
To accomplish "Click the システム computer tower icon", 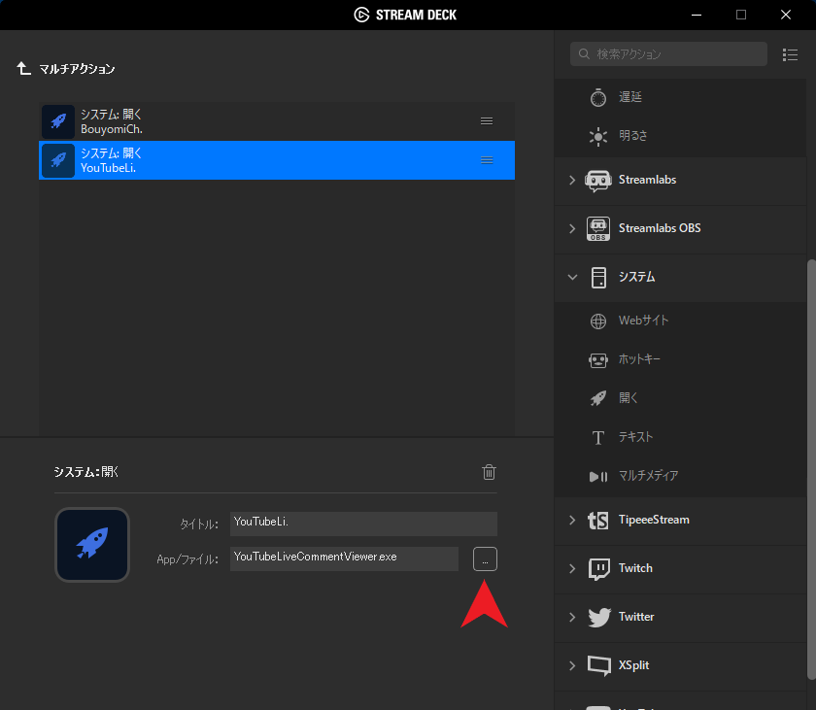I will point(598,277).
